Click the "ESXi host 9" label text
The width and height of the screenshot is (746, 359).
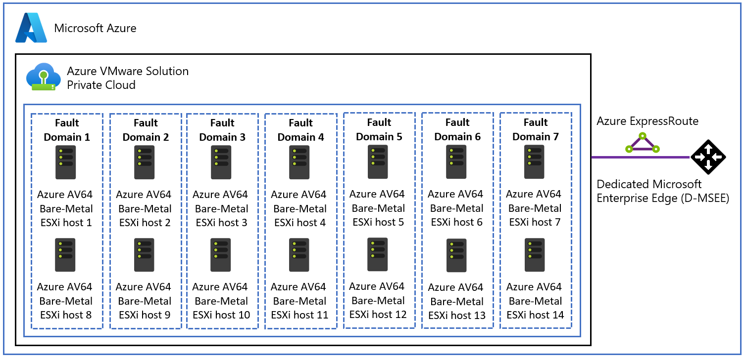pos(145,315)
